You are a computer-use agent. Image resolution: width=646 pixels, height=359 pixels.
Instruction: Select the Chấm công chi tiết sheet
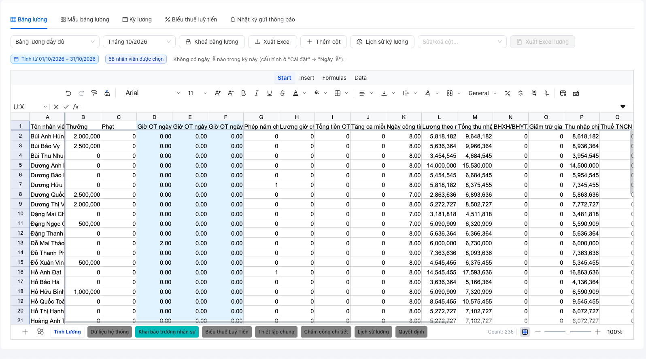click(326, 332)
